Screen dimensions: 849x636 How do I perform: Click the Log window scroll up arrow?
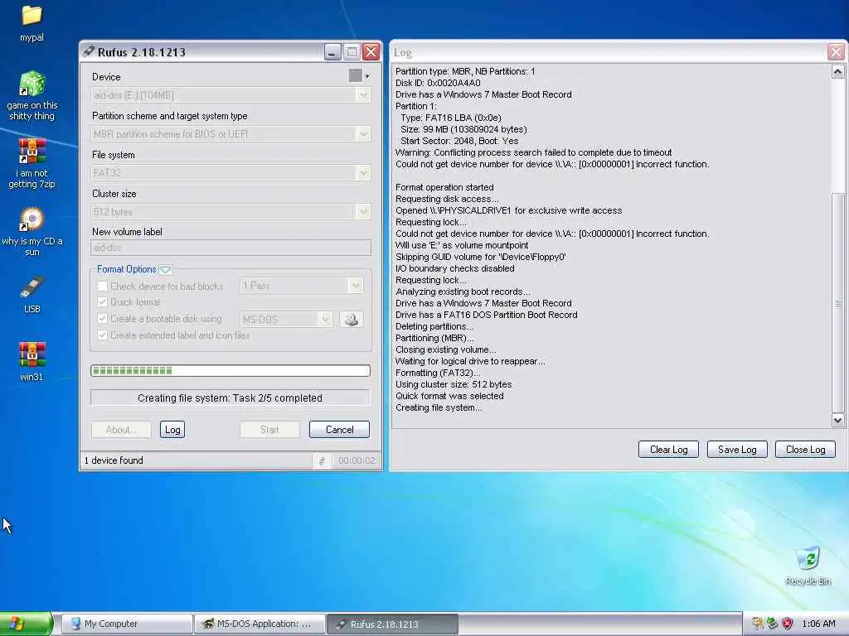point(837,71)
